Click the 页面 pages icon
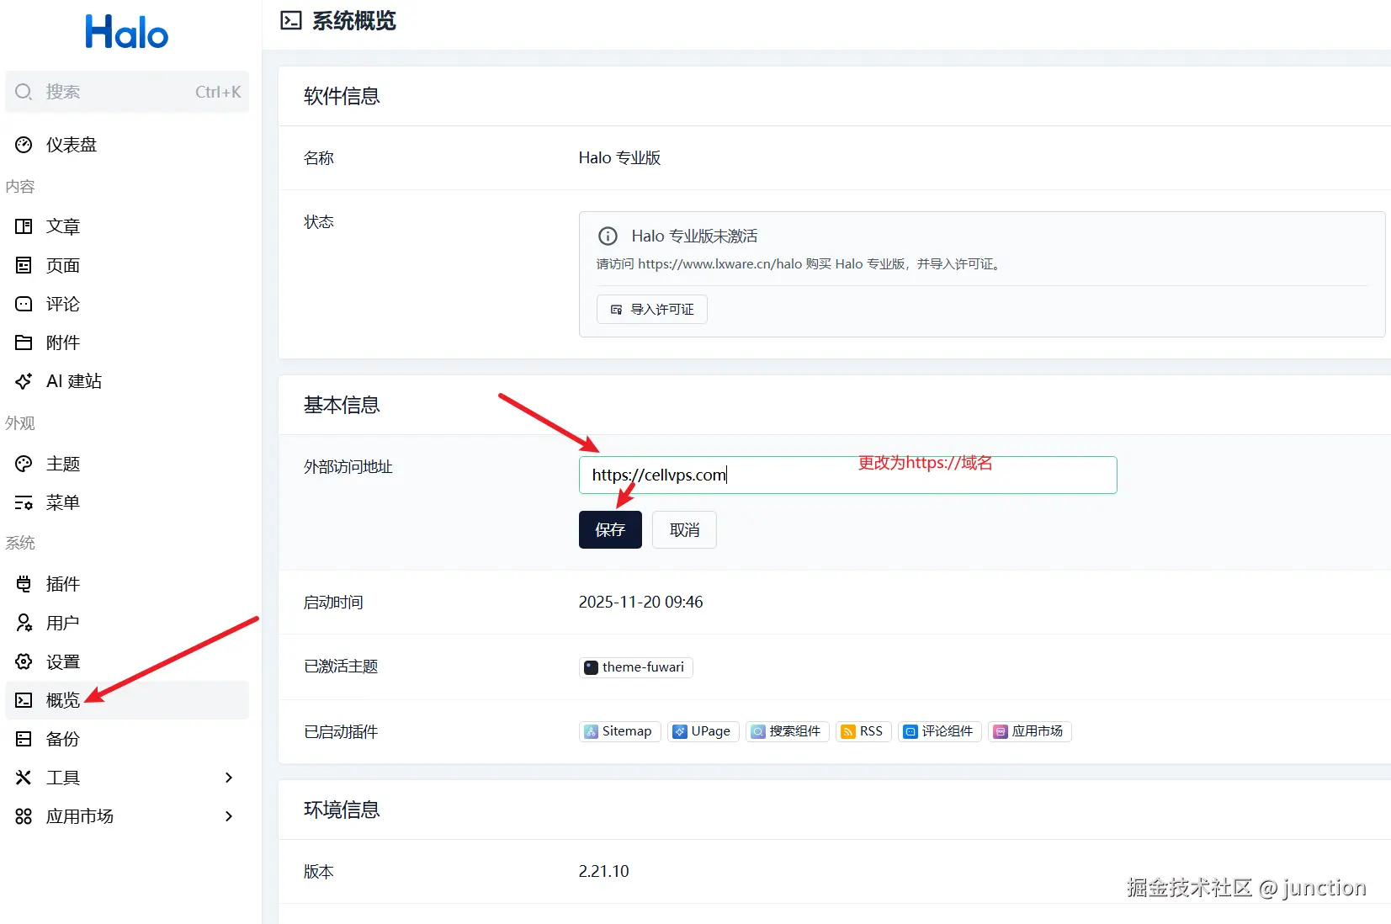The width and height of the screenshot is (1391, 924). [x=24, y=265]
